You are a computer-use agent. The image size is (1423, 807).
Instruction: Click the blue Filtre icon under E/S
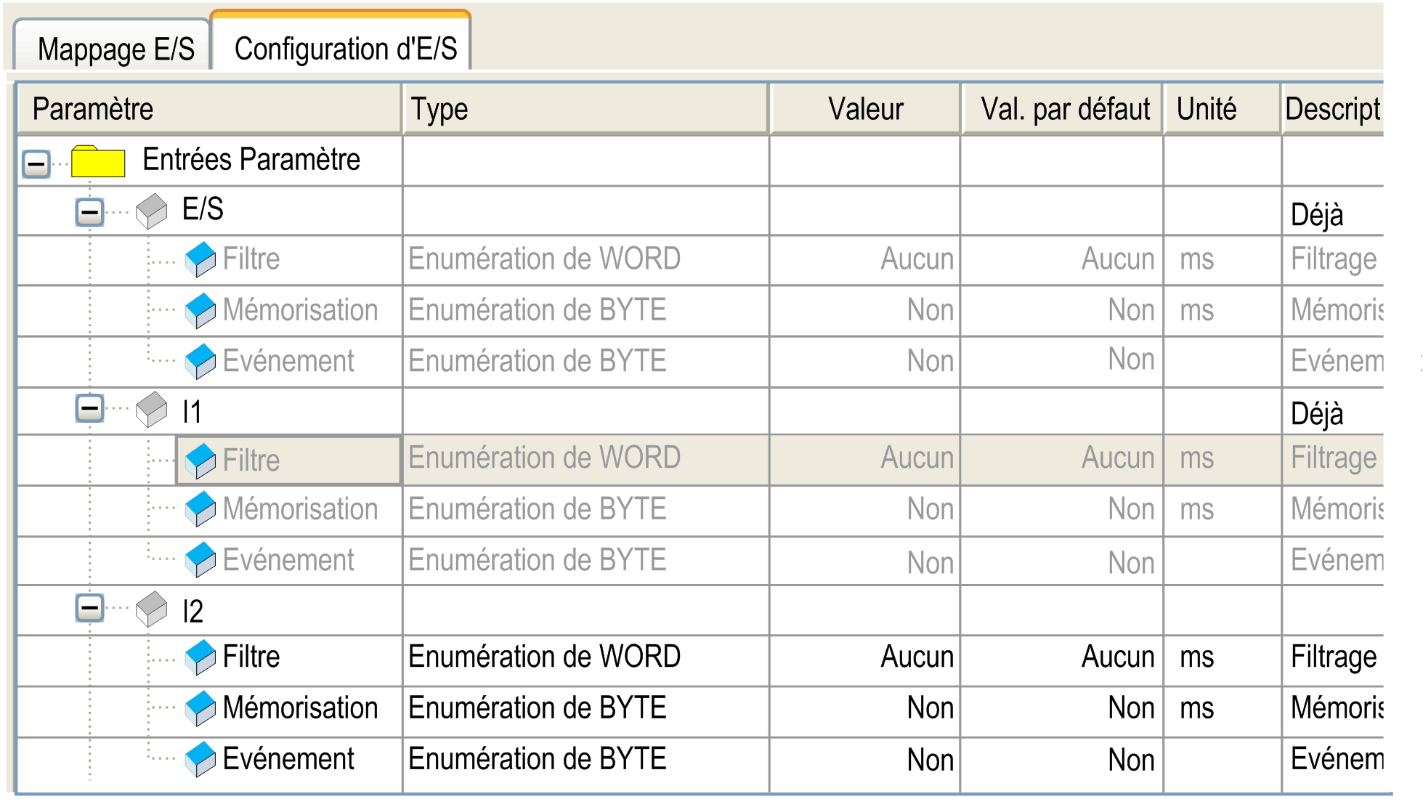click(200, 259)
